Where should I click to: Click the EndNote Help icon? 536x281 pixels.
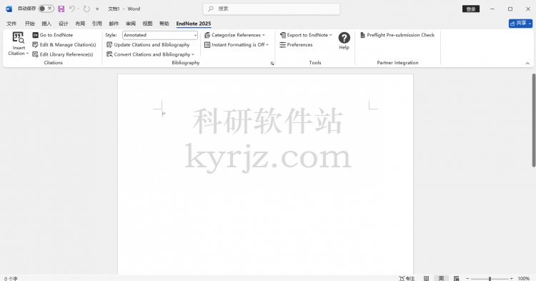(344, 38)
